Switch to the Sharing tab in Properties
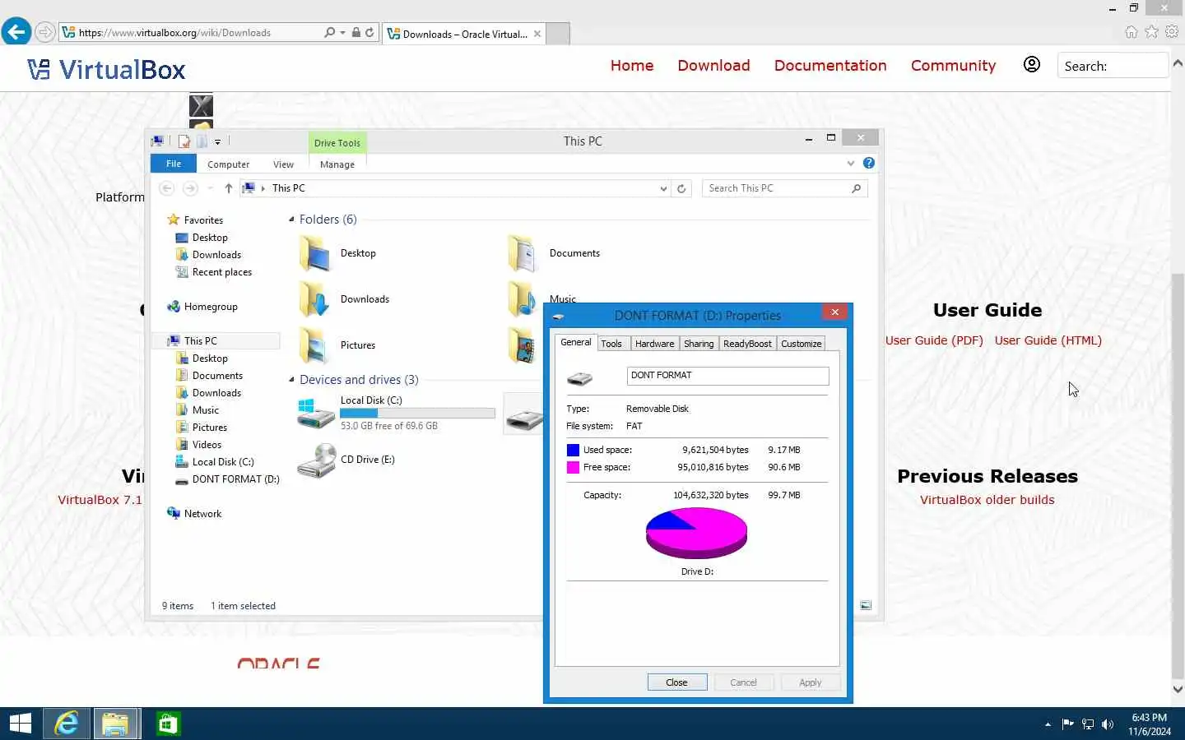The image size is (1185, 740). (x=699, y=344)
